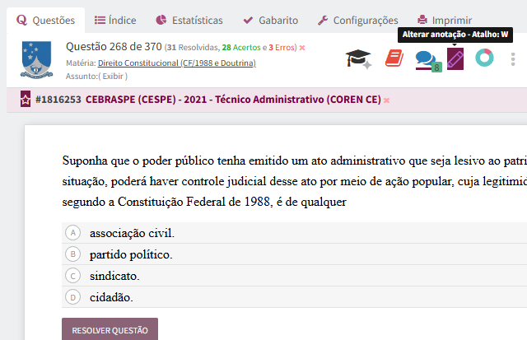Click the pie chart icon beside Estatísticas

coord(161,20)
